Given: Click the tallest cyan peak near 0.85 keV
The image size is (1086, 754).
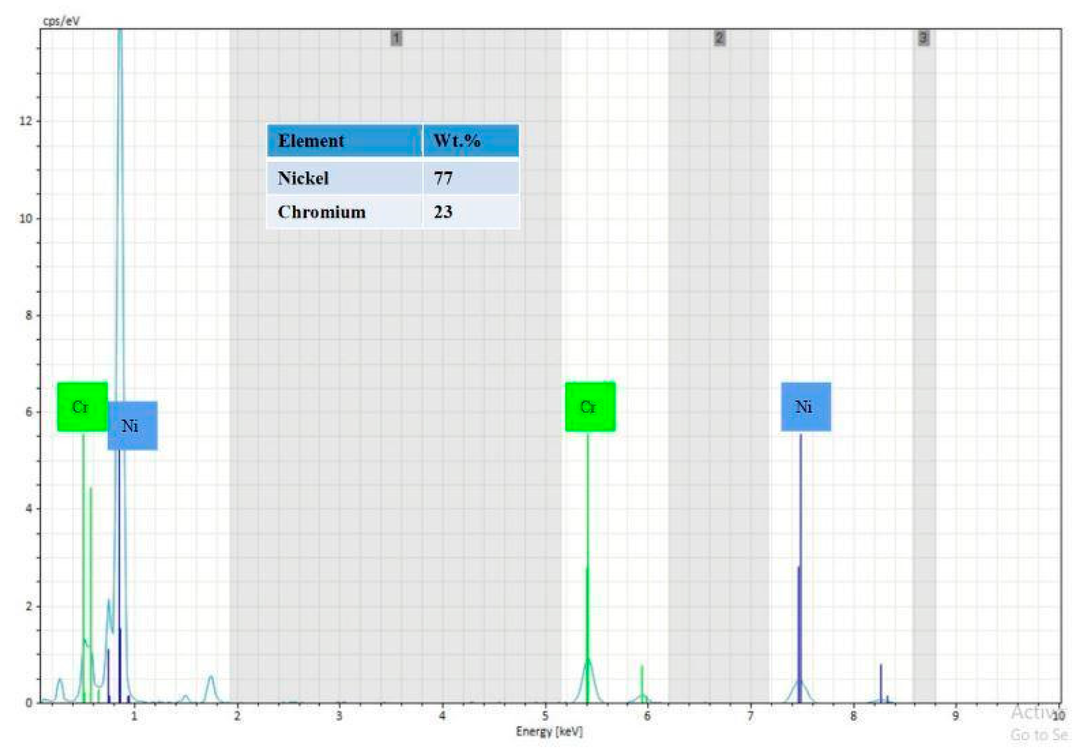Looking at the screenshot, I should (x=120, y=142).
